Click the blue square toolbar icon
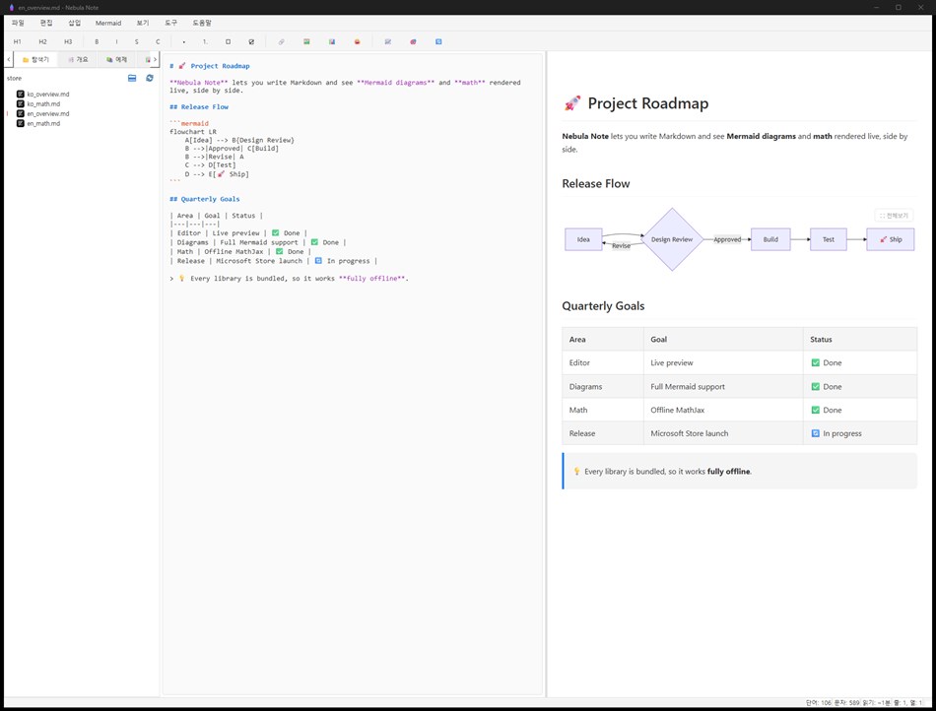Viewport: 936px width, 711px height. (x=438, y=41)
